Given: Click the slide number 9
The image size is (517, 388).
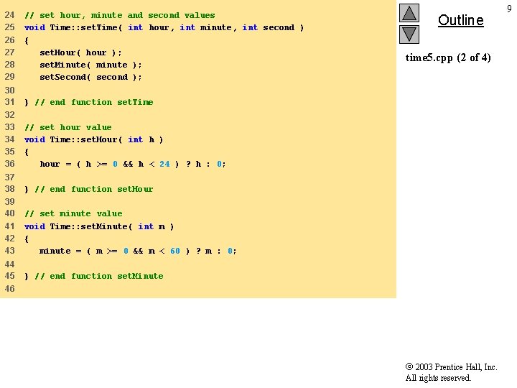Looking at the screenshot, I should [509, 9].
